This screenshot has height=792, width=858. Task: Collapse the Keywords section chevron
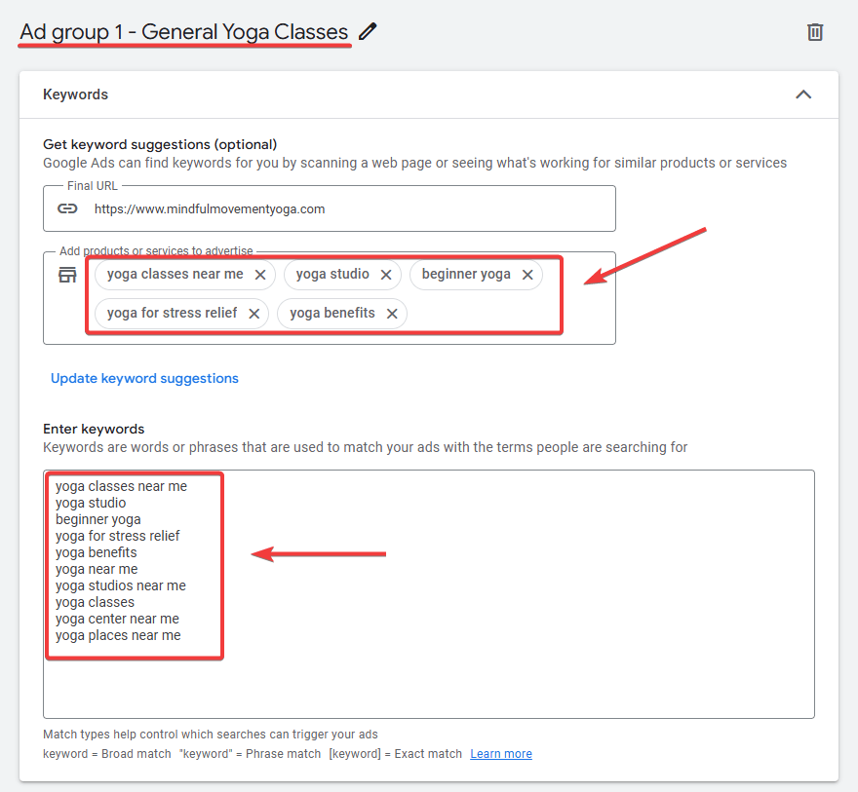tap(803, 94)
